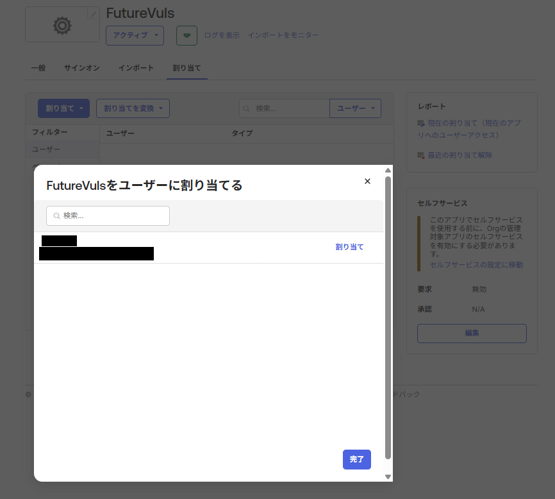
Task: Click the タイプ column header
Action: (242, 133)
